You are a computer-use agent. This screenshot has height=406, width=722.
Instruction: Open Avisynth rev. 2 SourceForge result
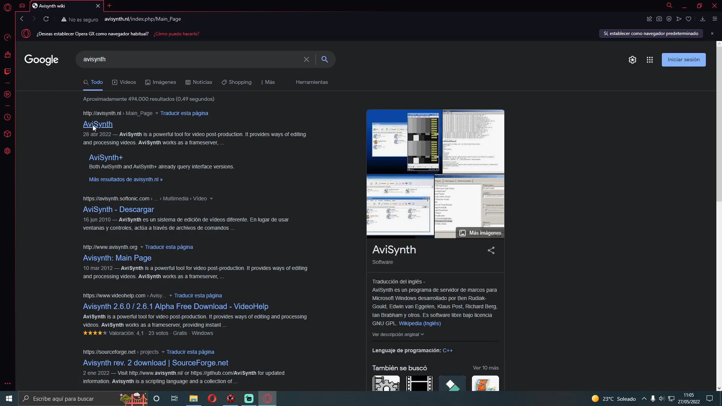coord(156,363)
